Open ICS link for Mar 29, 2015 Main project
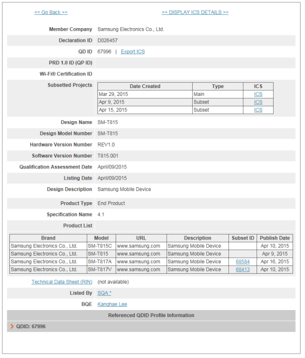Screen dimensions: 305x358 [258, 94]
